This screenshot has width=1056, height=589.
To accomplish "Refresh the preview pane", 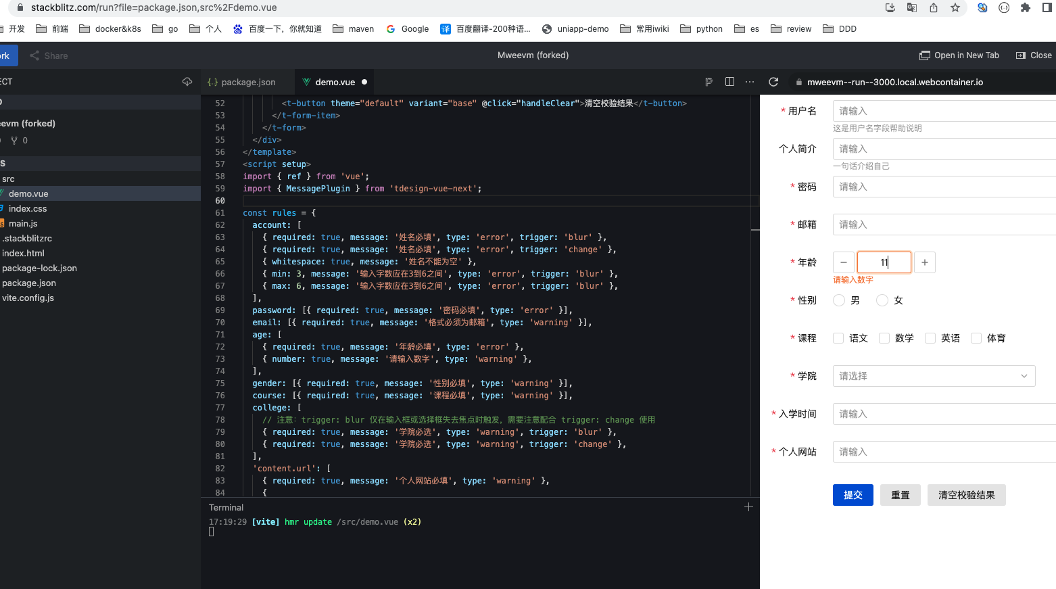I will click(773, 81).
